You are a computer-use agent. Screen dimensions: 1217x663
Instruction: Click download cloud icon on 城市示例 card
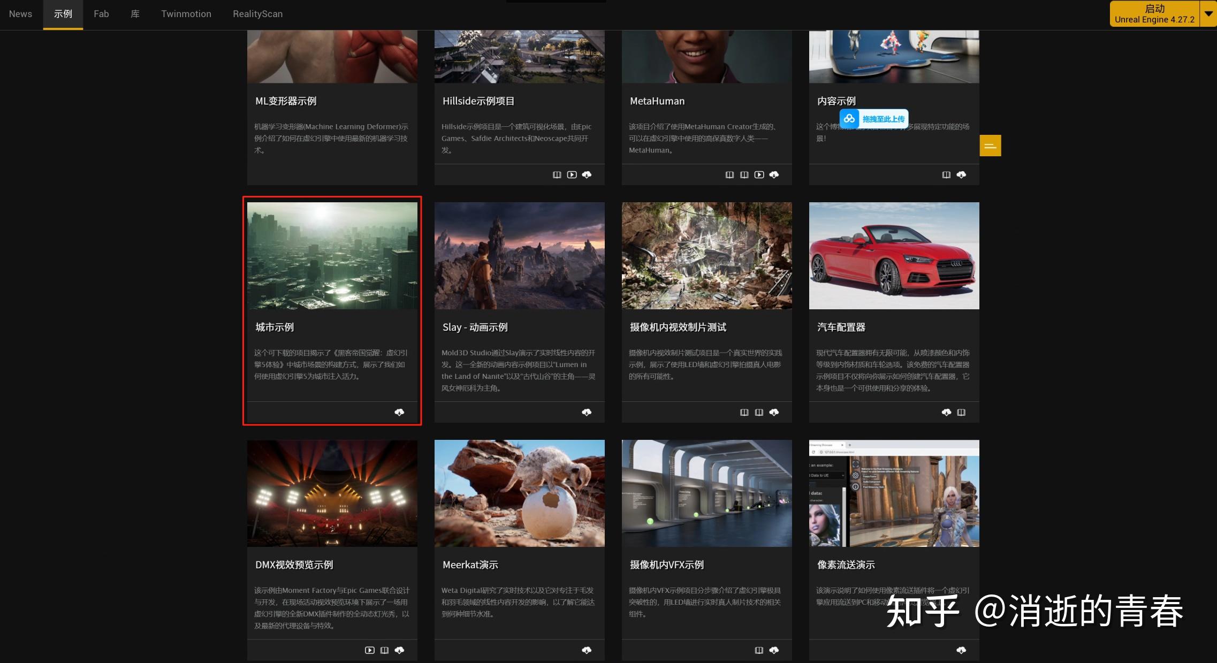399,412
